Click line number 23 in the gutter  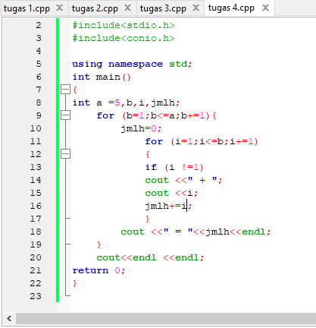click(x=36, y=296)
